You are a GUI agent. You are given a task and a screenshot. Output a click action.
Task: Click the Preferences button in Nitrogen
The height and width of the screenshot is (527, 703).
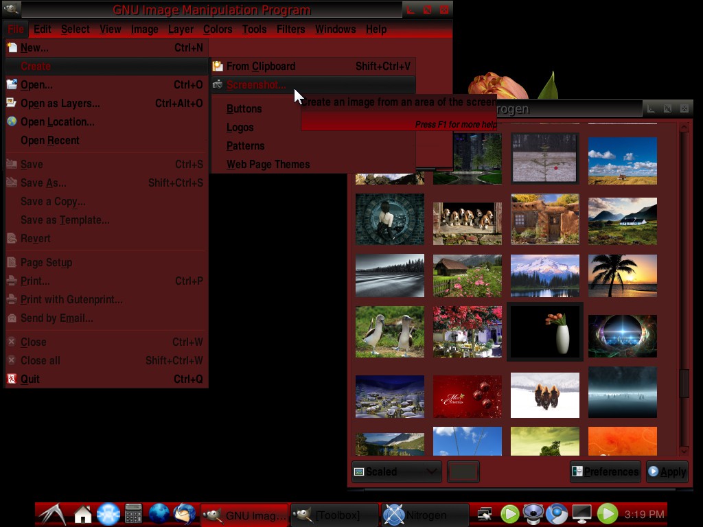(606, 471)
